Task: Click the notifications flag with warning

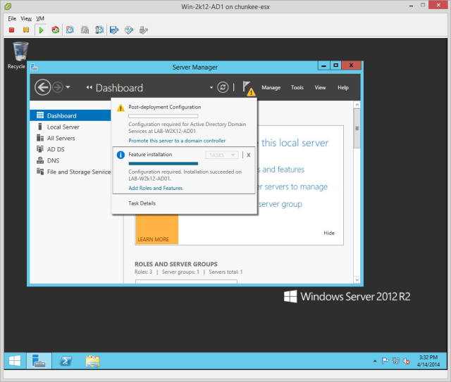Action: [x=248, y=88]
